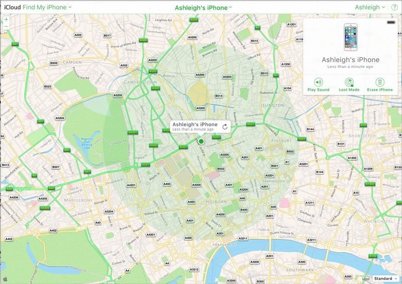Activate the Lost Mode icon
Screen dimensions: 402x284
click(x=349, y=82)
